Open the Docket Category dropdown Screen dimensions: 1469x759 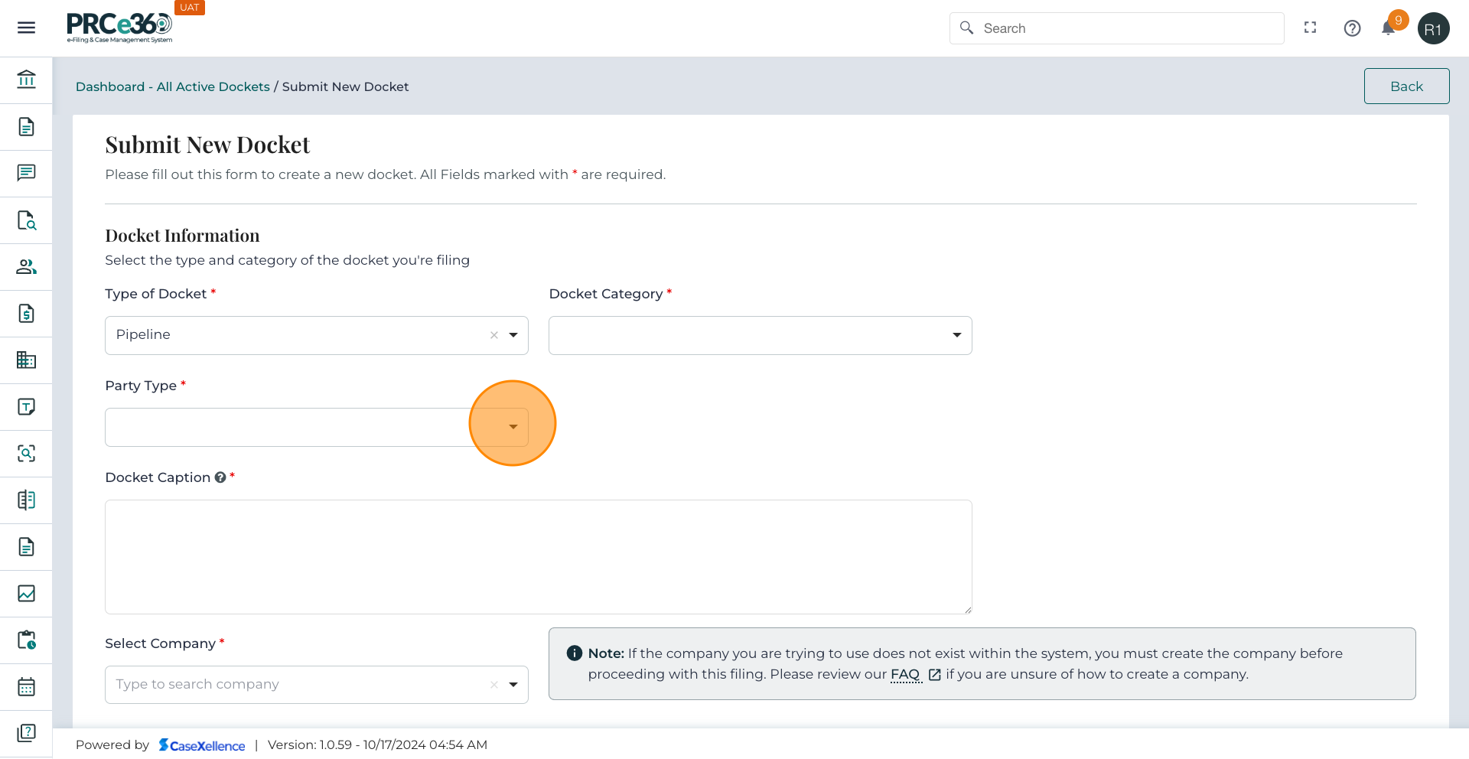pyautogui.click(x=956, y=335)
